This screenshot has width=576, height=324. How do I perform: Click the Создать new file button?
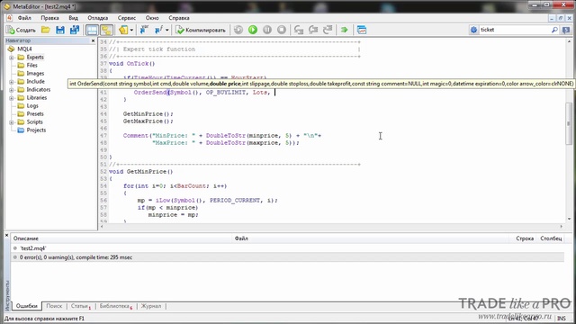coord(22,30)
